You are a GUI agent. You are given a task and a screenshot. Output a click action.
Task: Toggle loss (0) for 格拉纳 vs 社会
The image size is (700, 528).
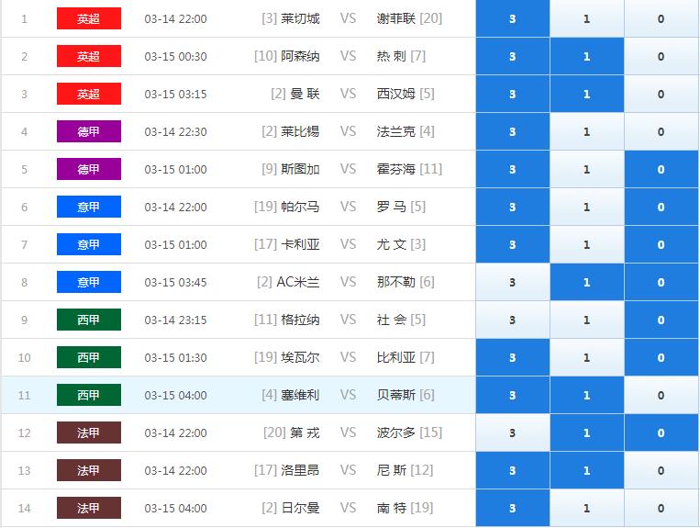click(661, 320)
